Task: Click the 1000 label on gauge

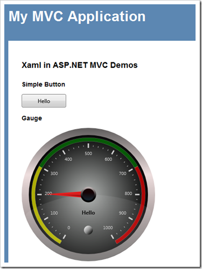Action: click(108, 228)
